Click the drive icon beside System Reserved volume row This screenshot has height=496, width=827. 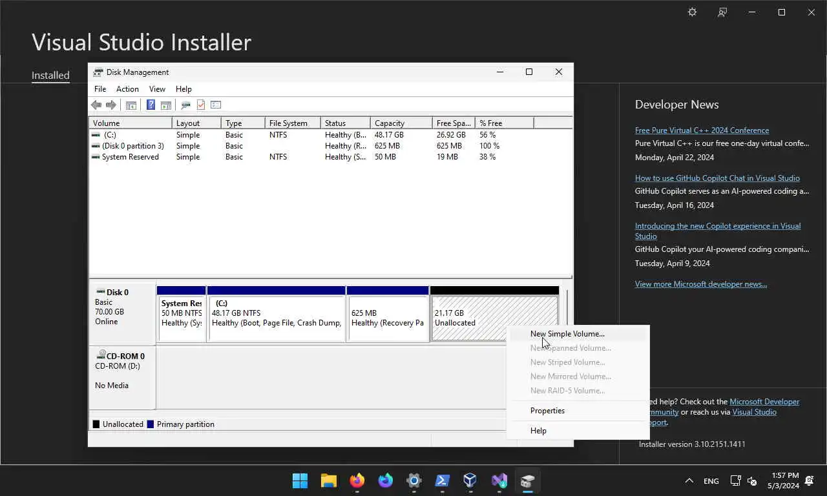point(96,157)
